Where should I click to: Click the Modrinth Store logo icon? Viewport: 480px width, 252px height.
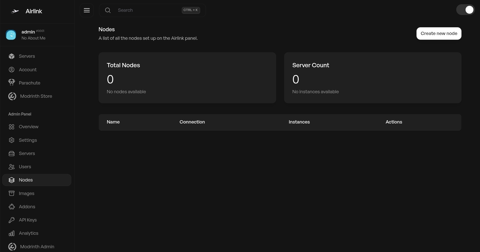click(12, 96)
